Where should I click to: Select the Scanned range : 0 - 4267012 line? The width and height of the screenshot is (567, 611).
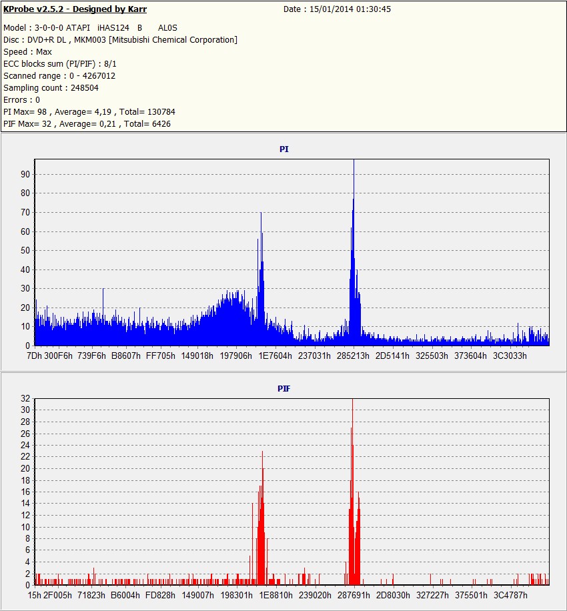(x=59, y=75)
